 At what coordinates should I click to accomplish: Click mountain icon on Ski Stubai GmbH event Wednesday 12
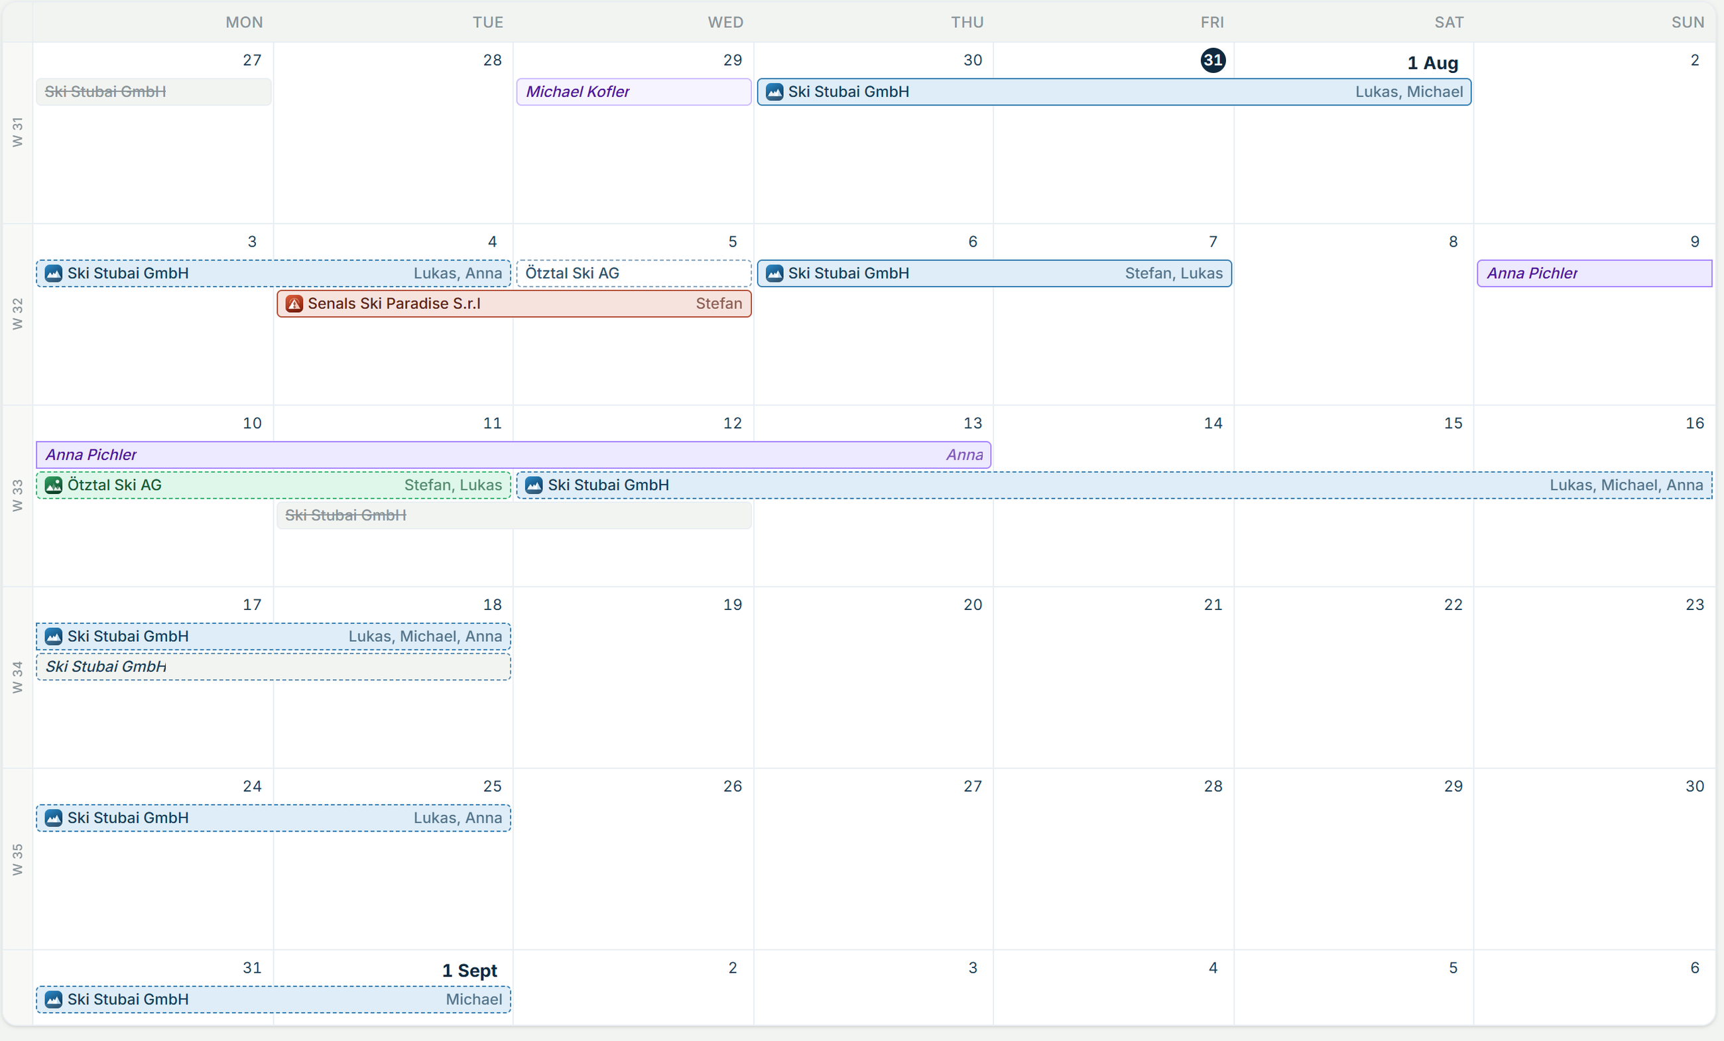(534, 485)
